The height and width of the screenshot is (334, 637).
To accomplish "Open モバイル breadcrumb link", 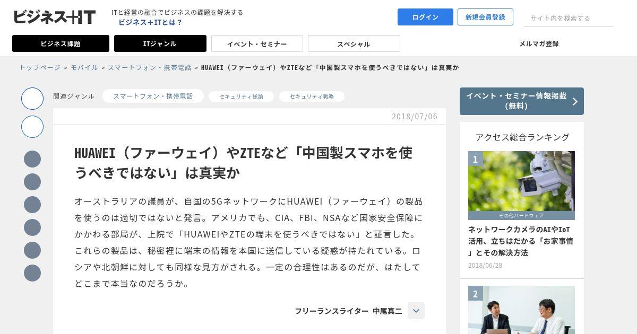I will coord(84,67).
